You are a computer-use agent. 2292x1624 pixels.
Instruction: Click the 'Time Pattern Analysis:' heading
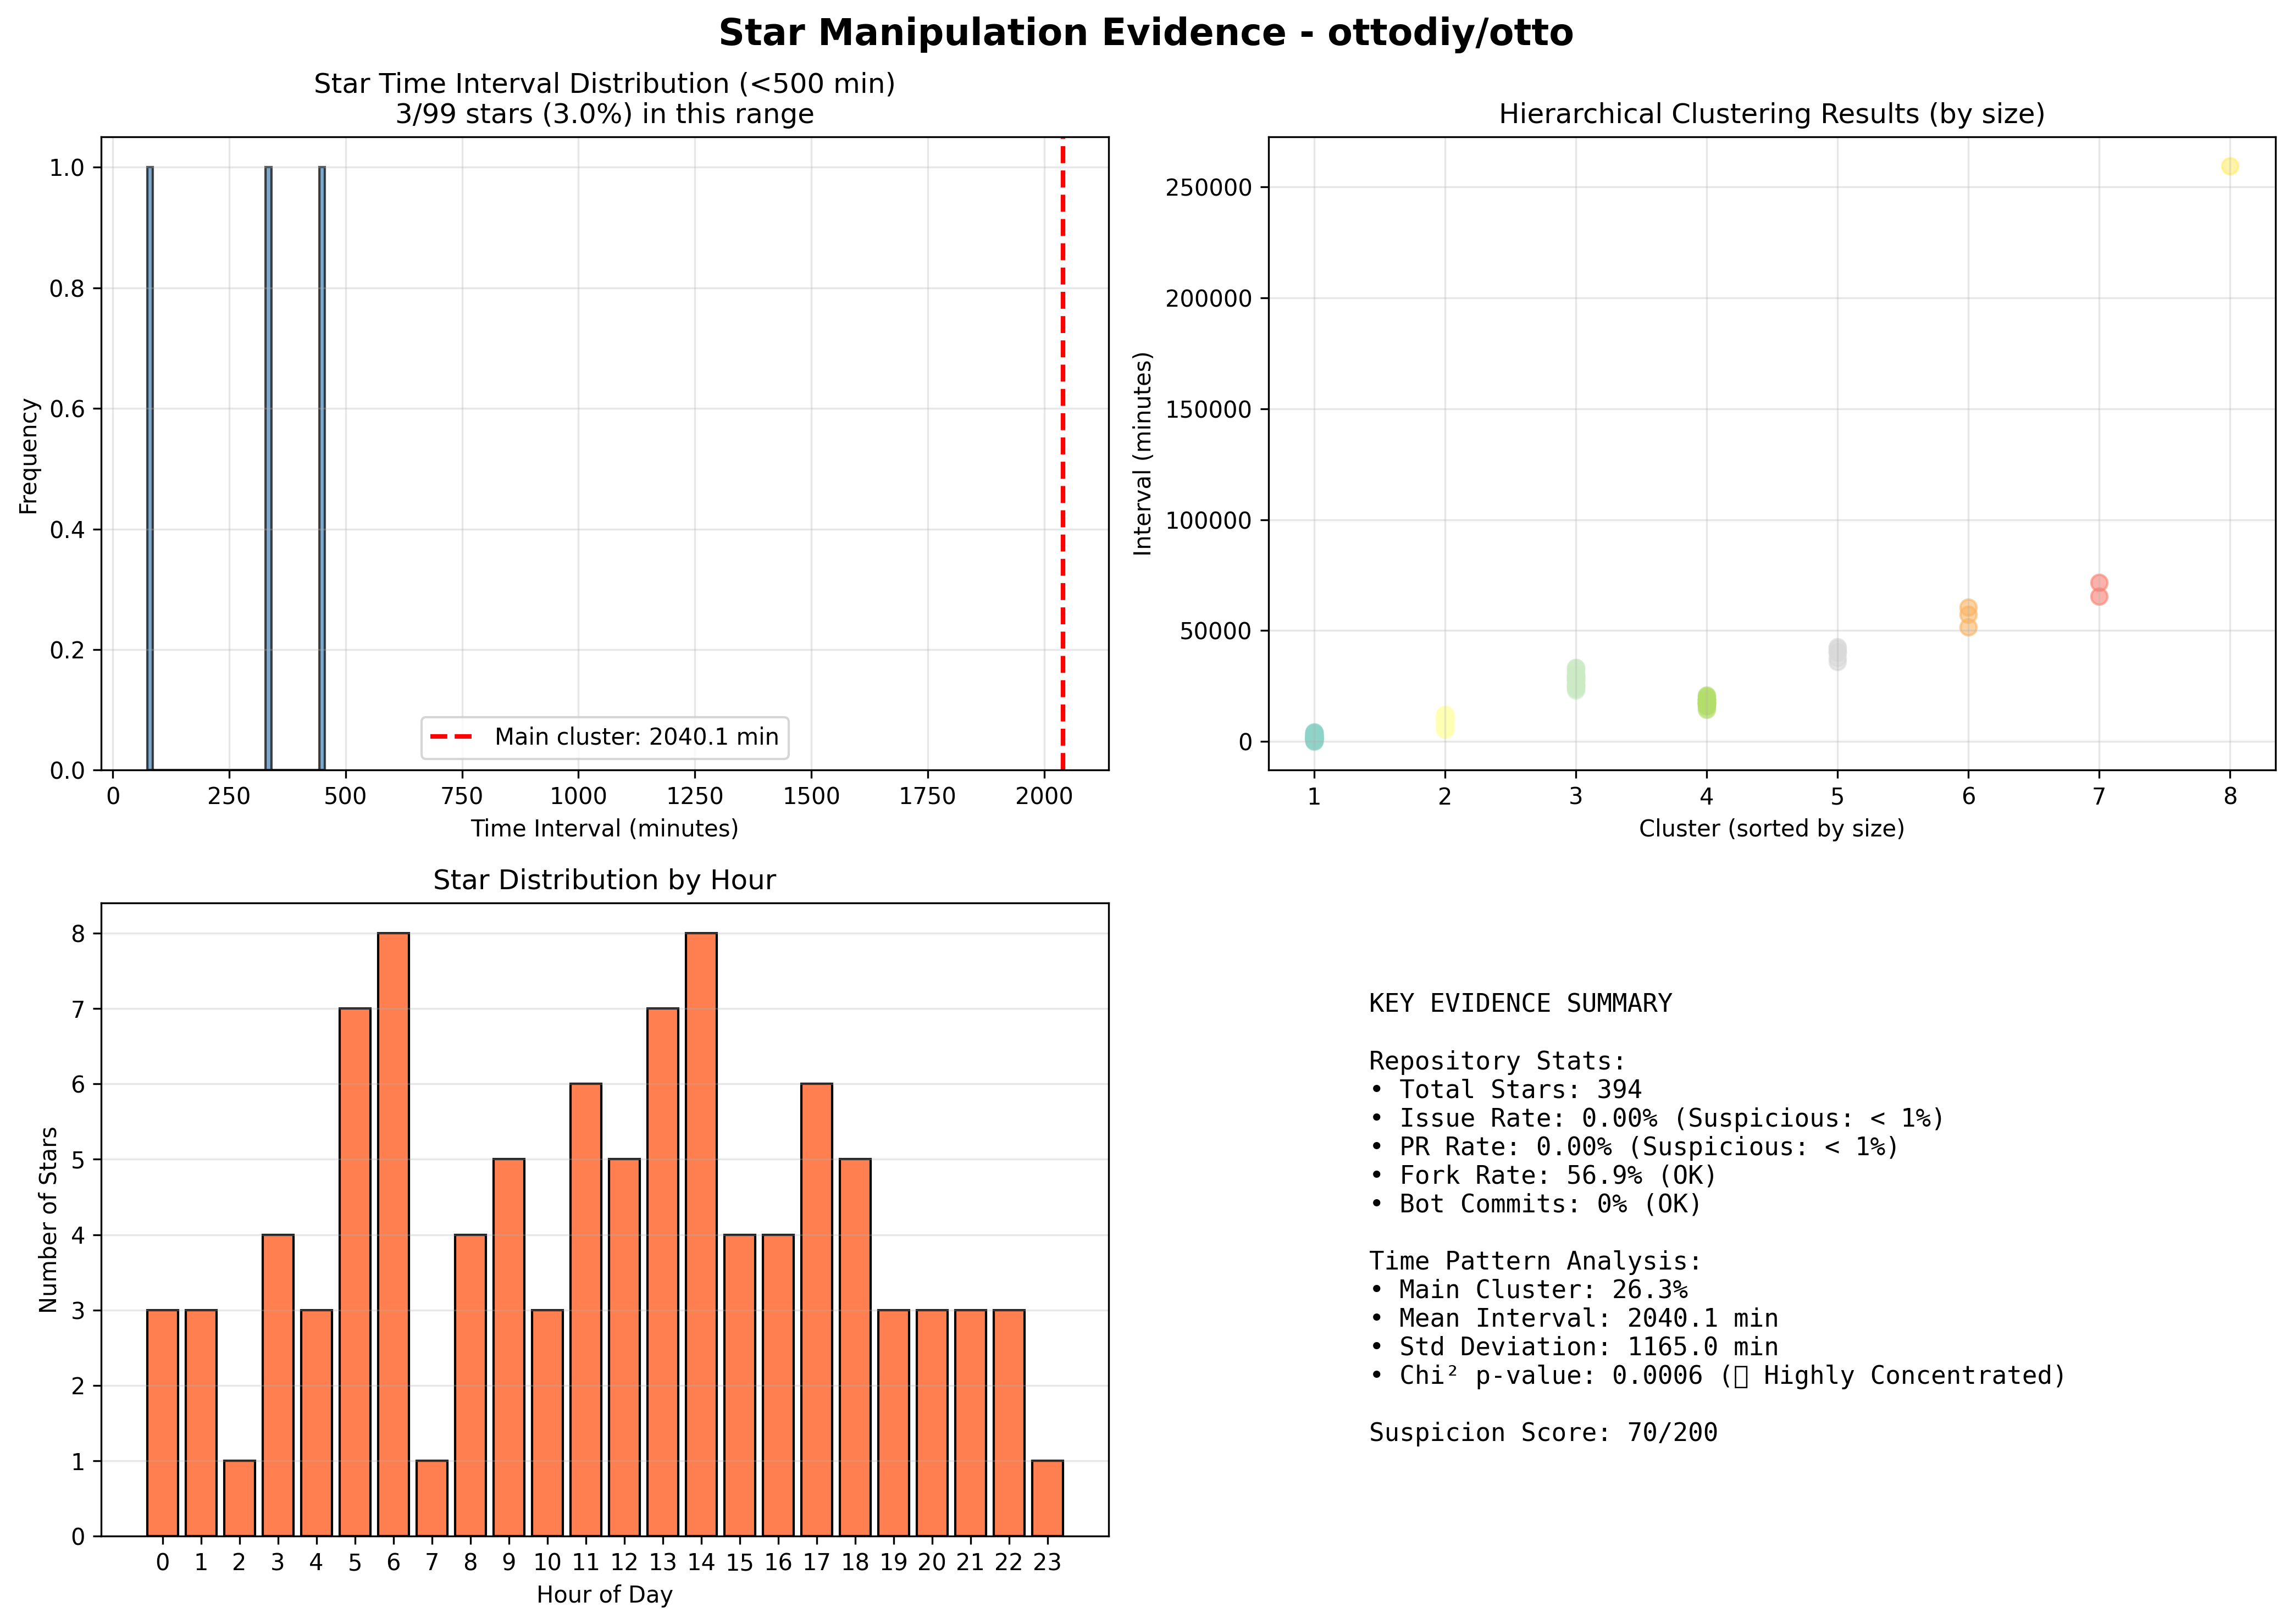[1535, 1261]
